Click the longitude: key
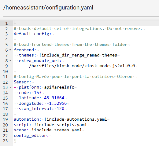This screenshot has width=159, height=146. coord(31,103)
